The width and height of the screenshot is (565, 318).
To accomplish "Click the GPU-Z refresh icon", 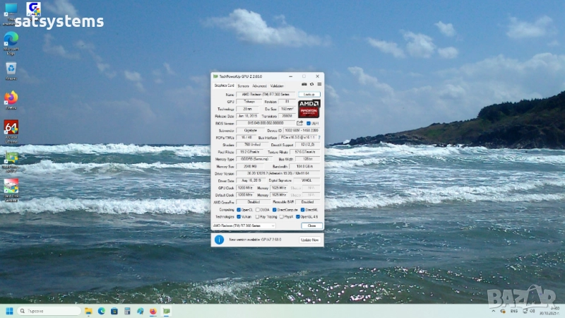I will click(x=311, y=86).
